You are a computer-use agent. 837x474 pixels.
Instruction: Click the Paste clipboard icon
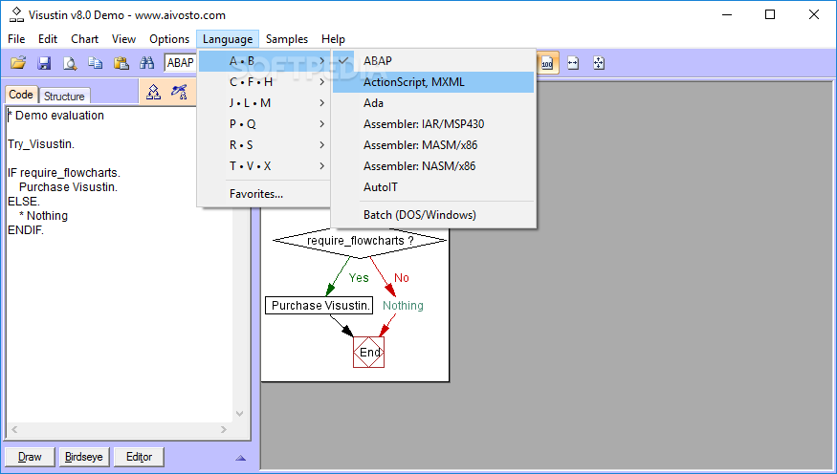[x=121, y=63]
